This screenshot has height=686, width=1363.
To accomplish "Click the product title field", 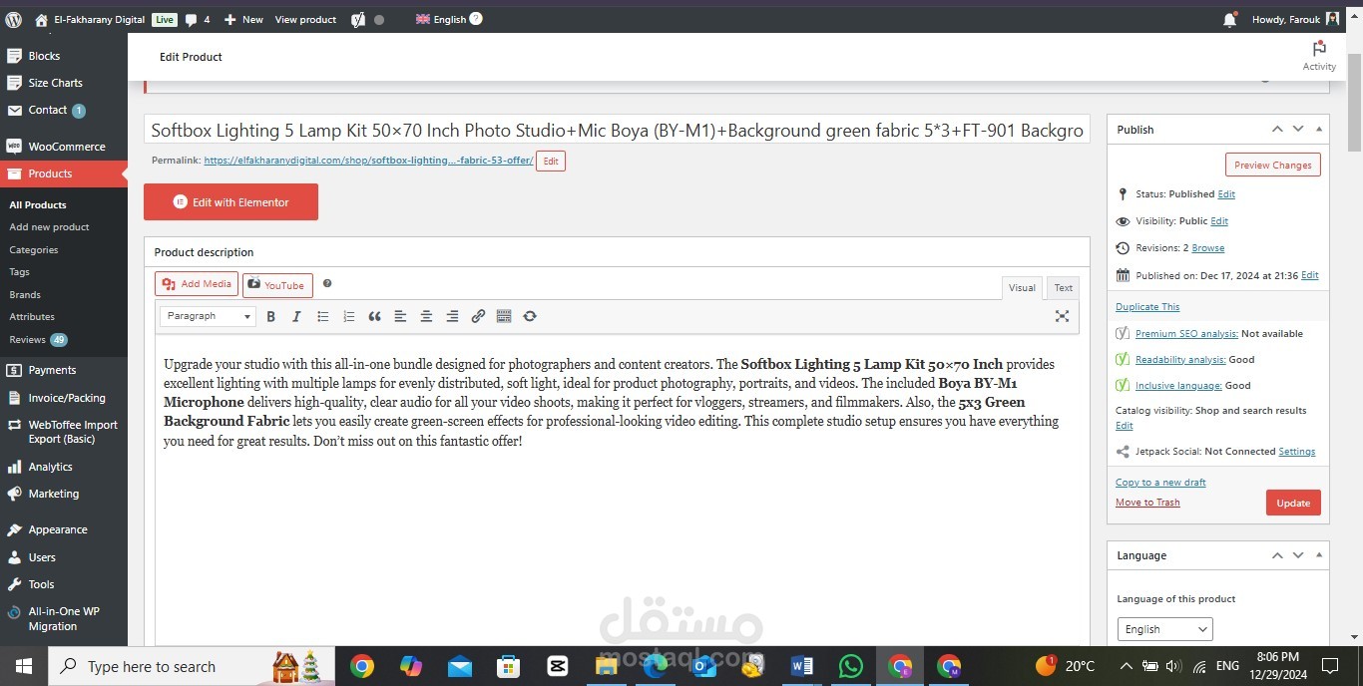I will pos(617,131).
